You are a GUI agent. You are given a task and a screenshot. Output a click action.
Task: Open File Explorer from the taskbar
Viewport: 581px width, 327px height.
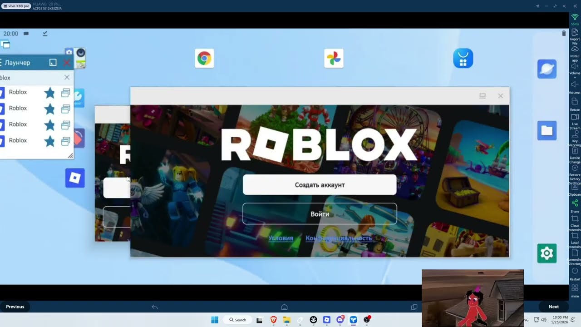[x=287, y=320]
